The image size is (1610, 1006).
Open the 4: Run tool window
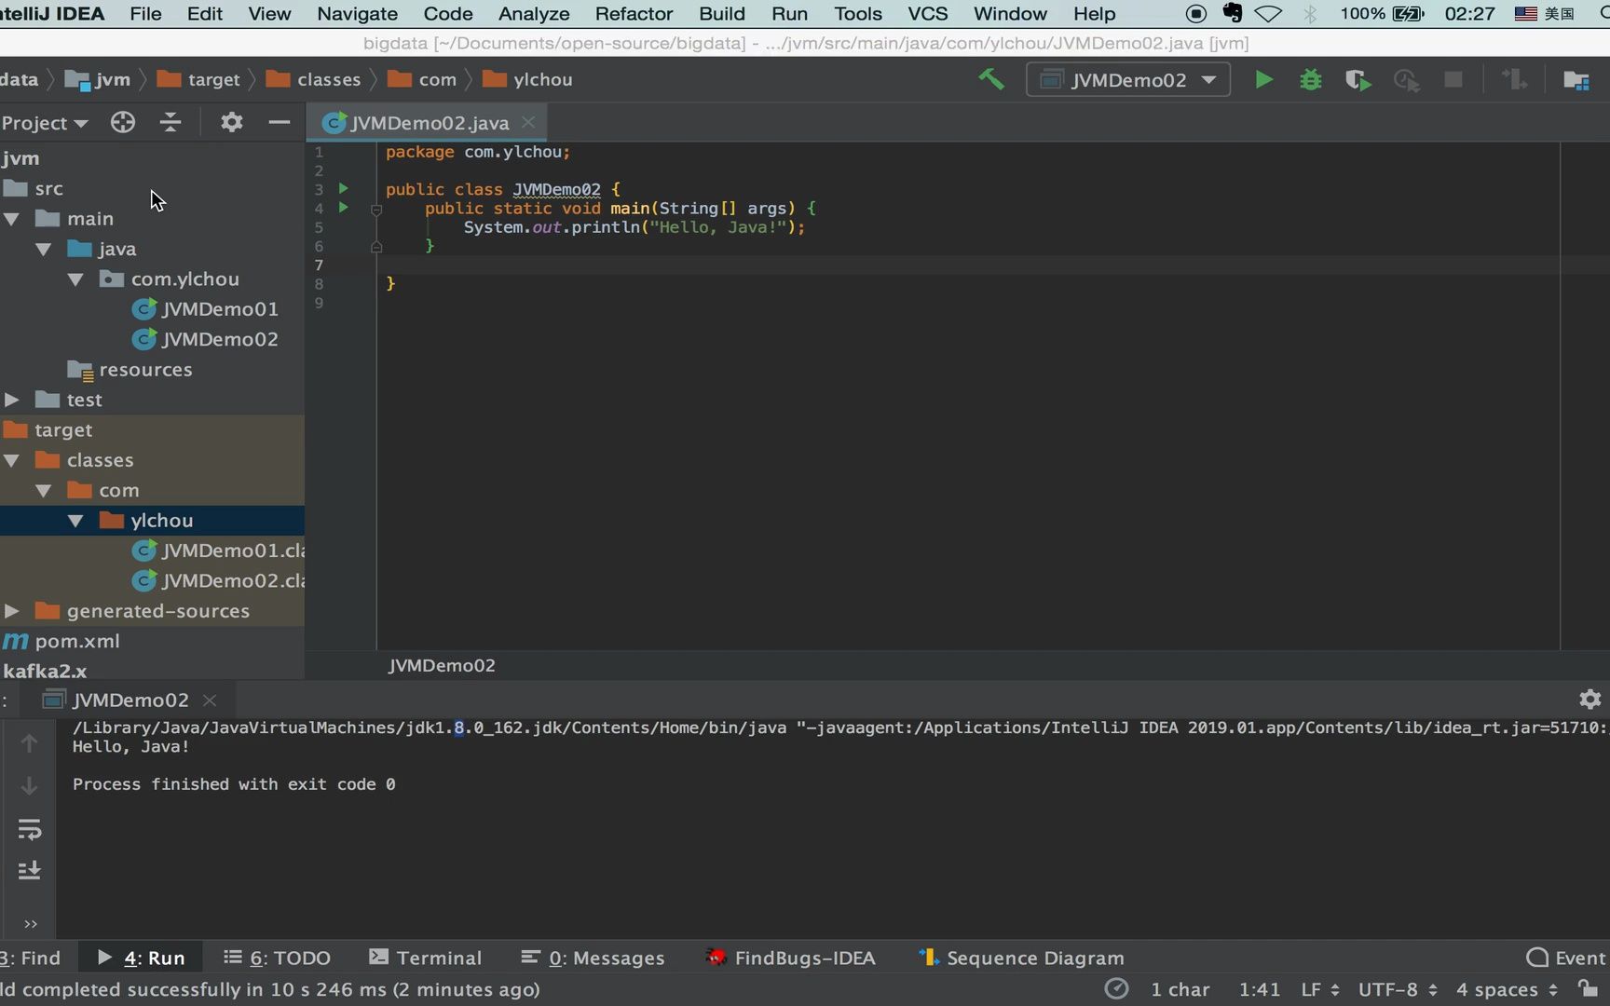[x=142, y=958]
